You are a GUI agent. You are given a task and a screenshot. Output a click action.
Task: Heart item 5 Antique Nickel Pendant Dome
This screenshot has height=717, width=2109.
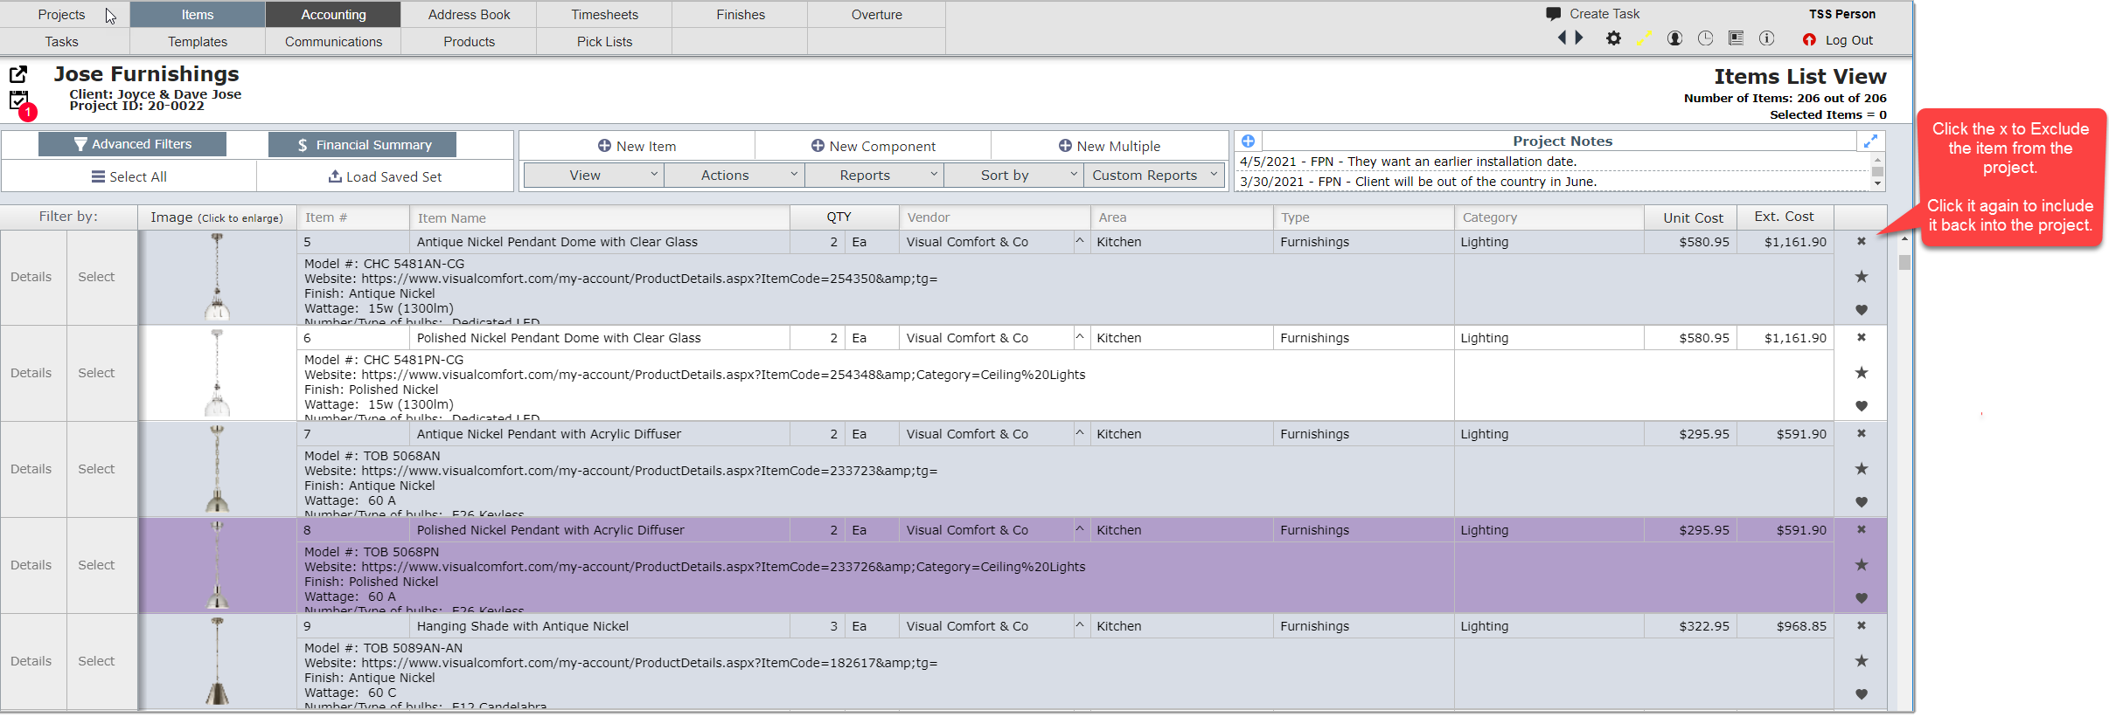1862,310
